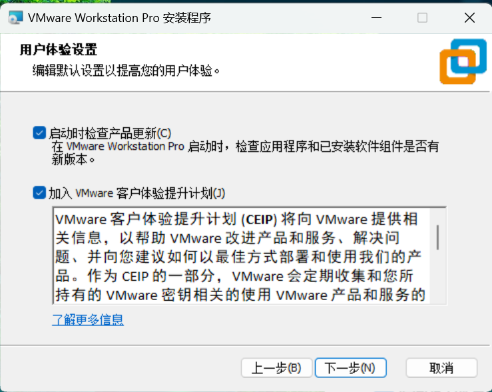The image size is (492, 392).
Task: Uncheck 启动时检查产品更新 checkbox
Action: pyautogui.click(x=39, y=132)
